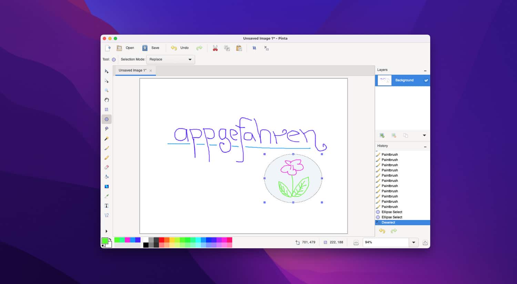Viewport: 517px width, 284px height.
Task: Click the Crop to Selection icon
Action: (254, 48)
